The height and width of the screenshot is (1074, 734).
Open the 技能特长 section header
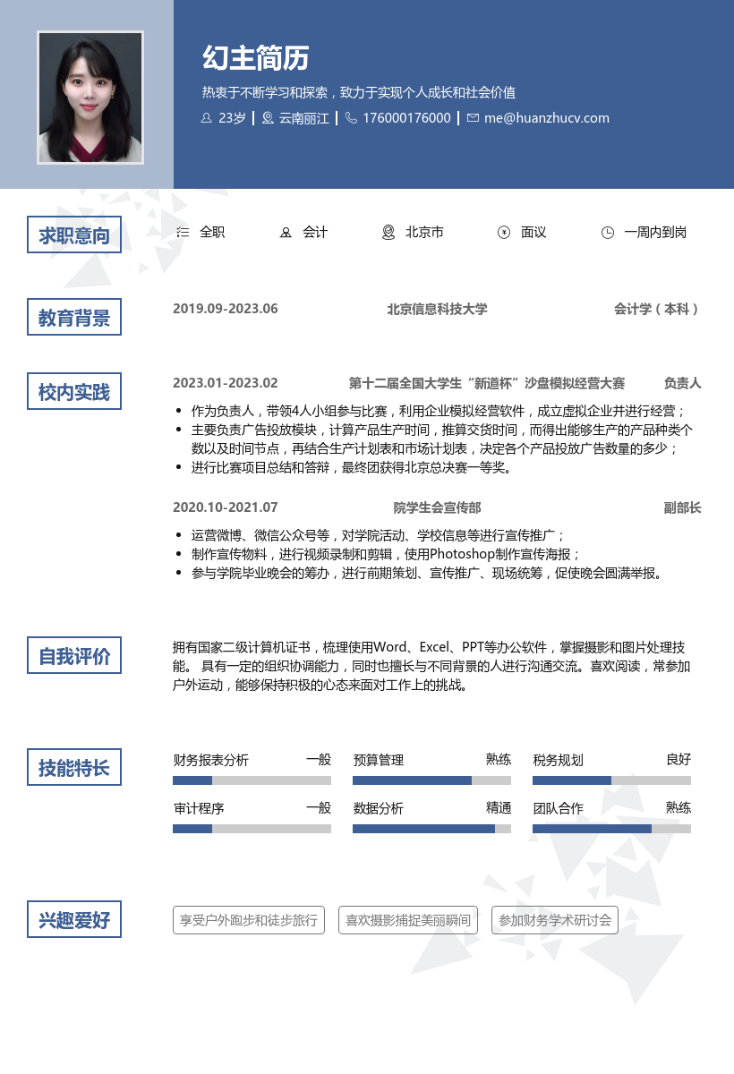pyautogui.click(x=74, y=767)
